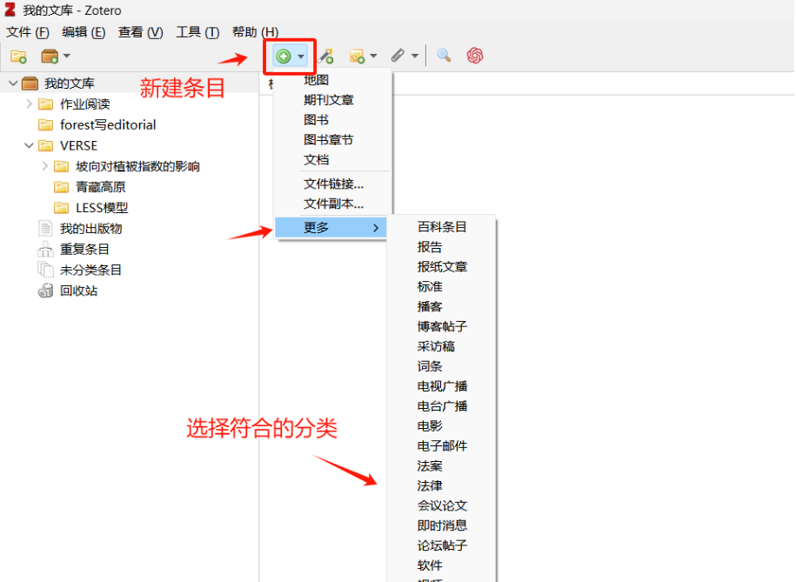Select the 坡向对植被指数的影响 collection

(x=137, y=166)
